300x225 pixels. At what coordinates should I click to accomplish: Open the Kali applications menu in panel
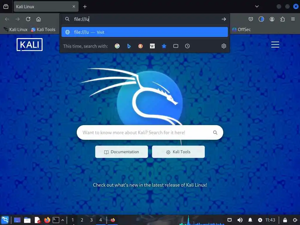(x=5, y=220)
